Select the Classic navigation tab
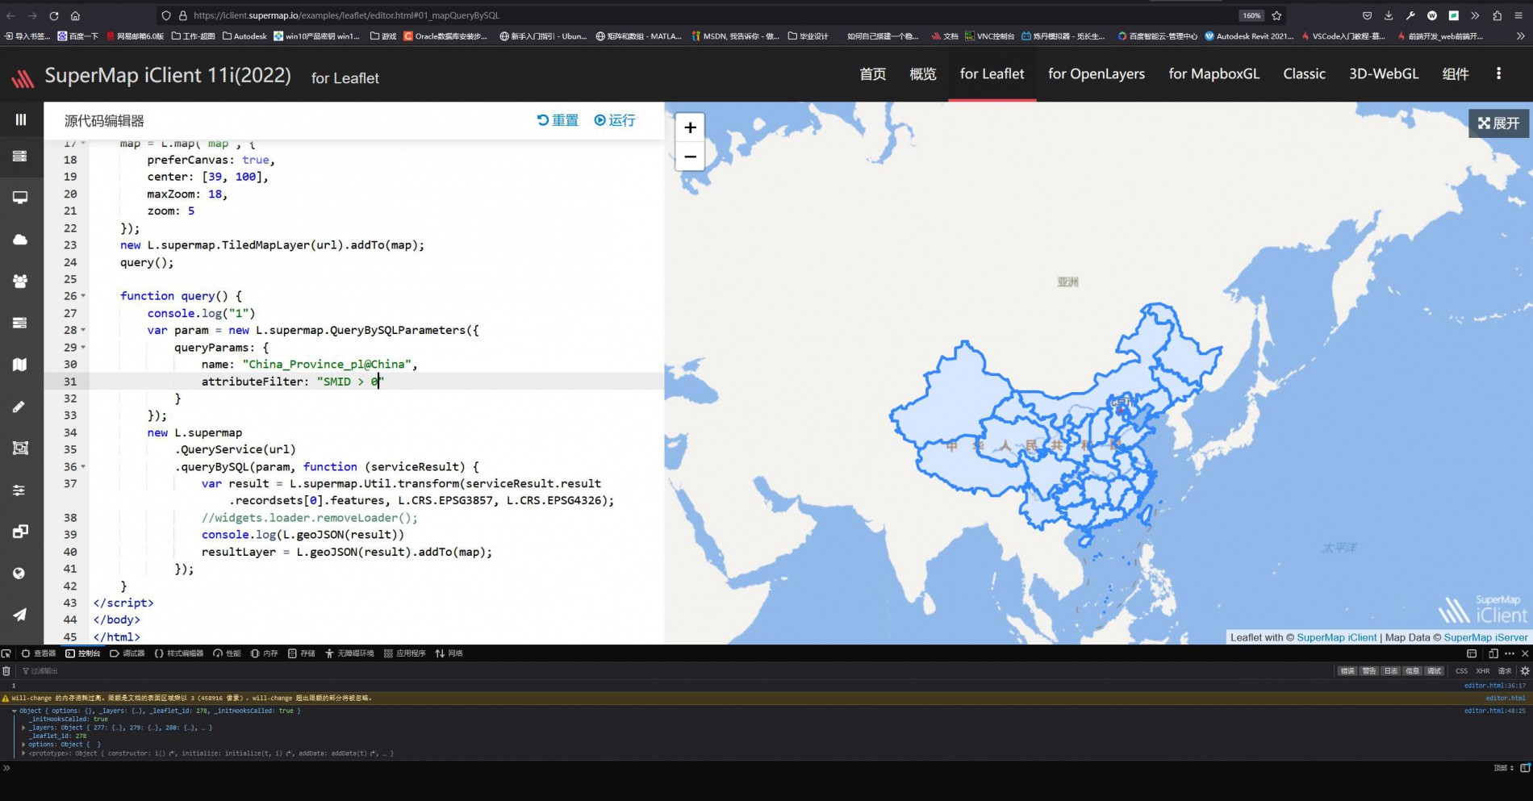The image size is (1533, 801). click(1304, 74)
